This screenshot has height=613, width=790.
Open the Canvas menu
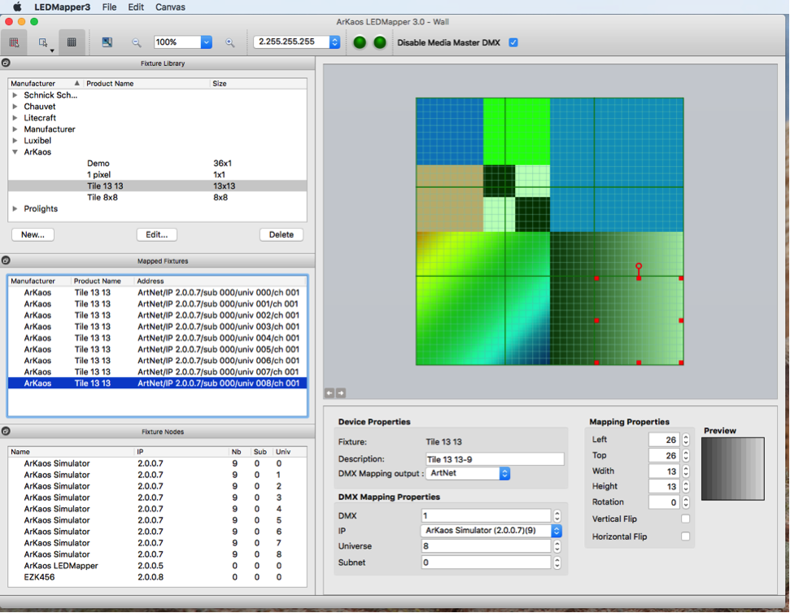(170, 7)
